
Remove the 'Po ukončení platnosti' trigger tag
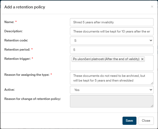142,59
